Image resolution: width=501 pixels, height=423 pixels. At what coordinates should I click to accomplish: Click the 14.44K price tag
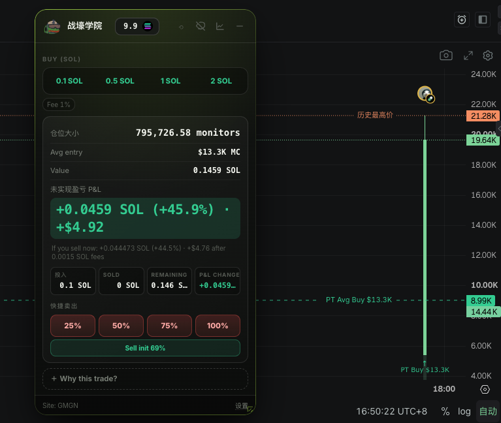(483, 311)
